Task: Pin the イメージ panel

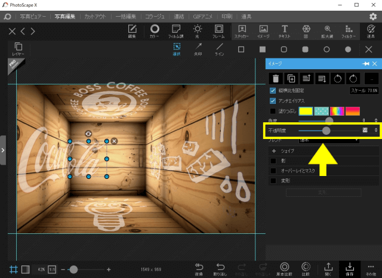Action: click(366, 64)
